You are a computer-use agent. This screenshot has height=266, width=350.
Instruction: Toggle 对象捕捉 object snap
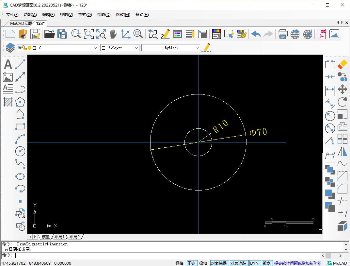218,263
